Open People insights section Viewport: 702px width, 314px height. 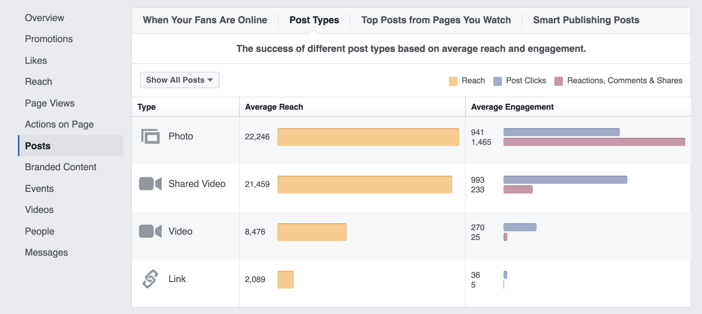(x=39, y=231)
